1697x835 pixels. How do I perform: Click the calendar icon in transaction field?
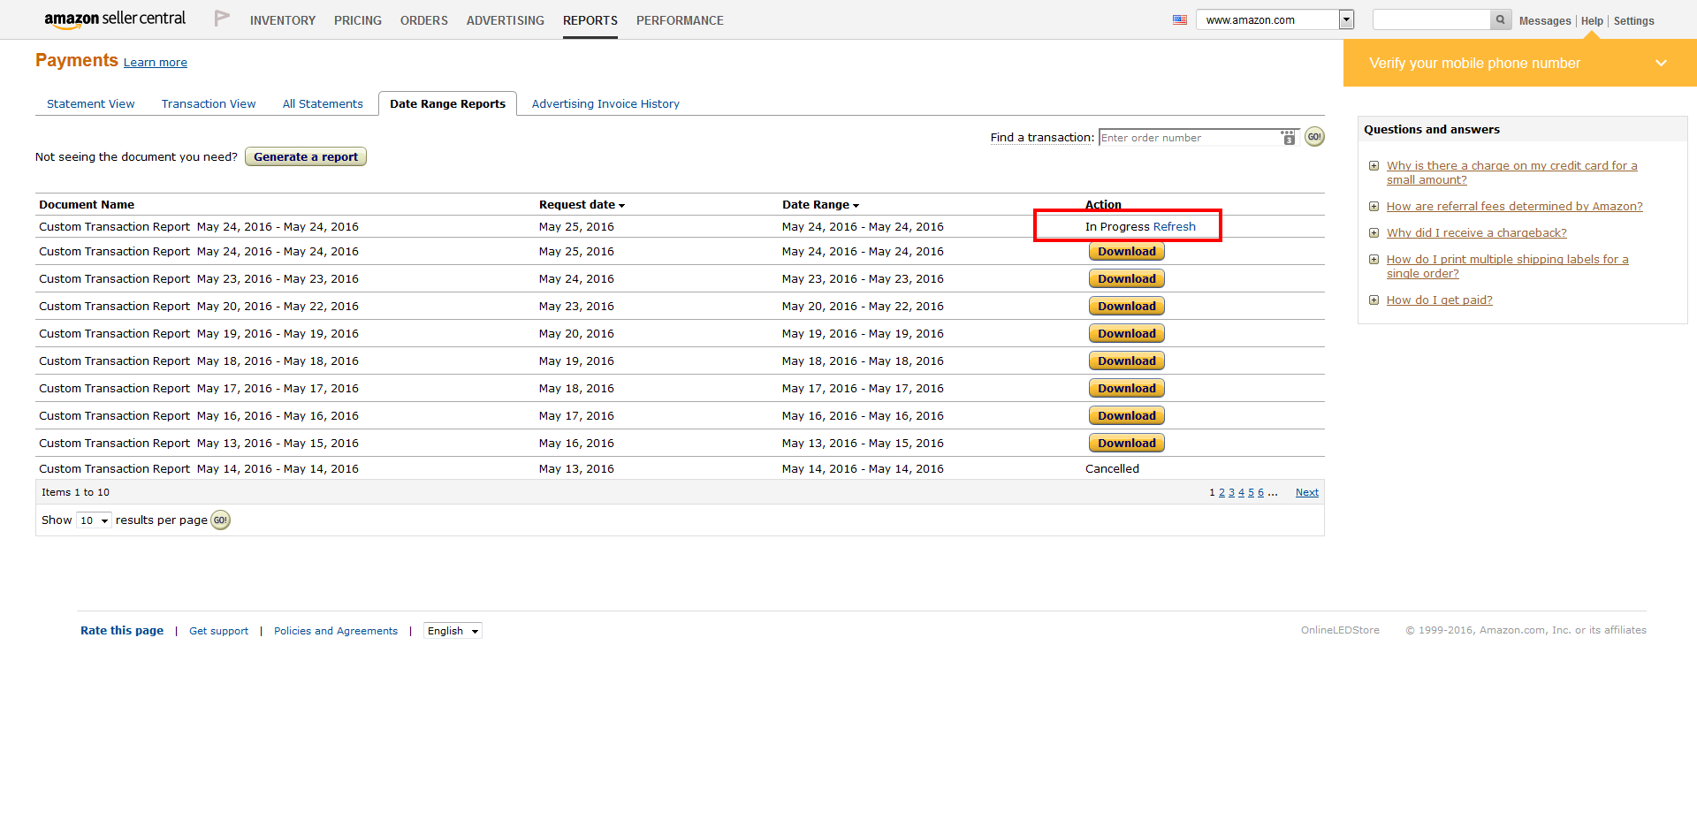[1288, 138]
